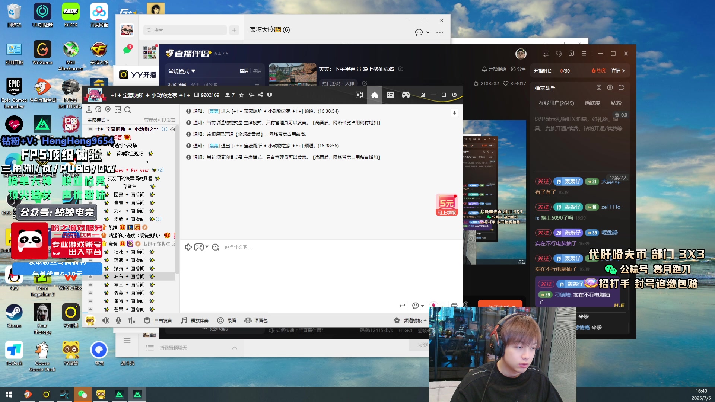Open the YY channel template list icon
Screen dimensions: 715x402
pyautogui.click(x=390, y=95)
